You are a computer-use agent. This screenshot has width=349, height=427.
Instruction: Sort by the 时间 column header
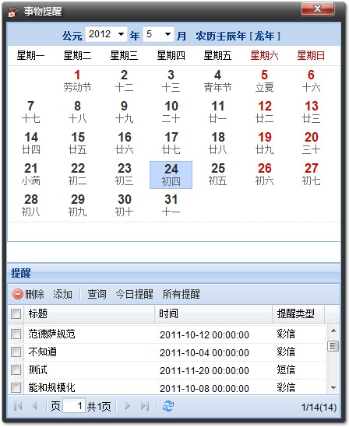coord(213,313)
